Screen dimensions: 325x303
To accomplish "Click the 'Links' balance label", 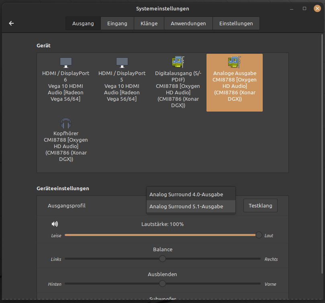I will (56, 259).
